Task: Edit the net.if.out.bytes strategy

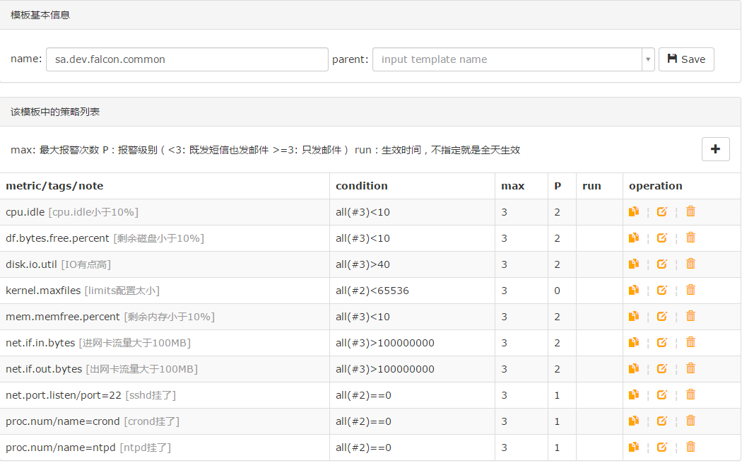Action: click(x=662, y=368)
